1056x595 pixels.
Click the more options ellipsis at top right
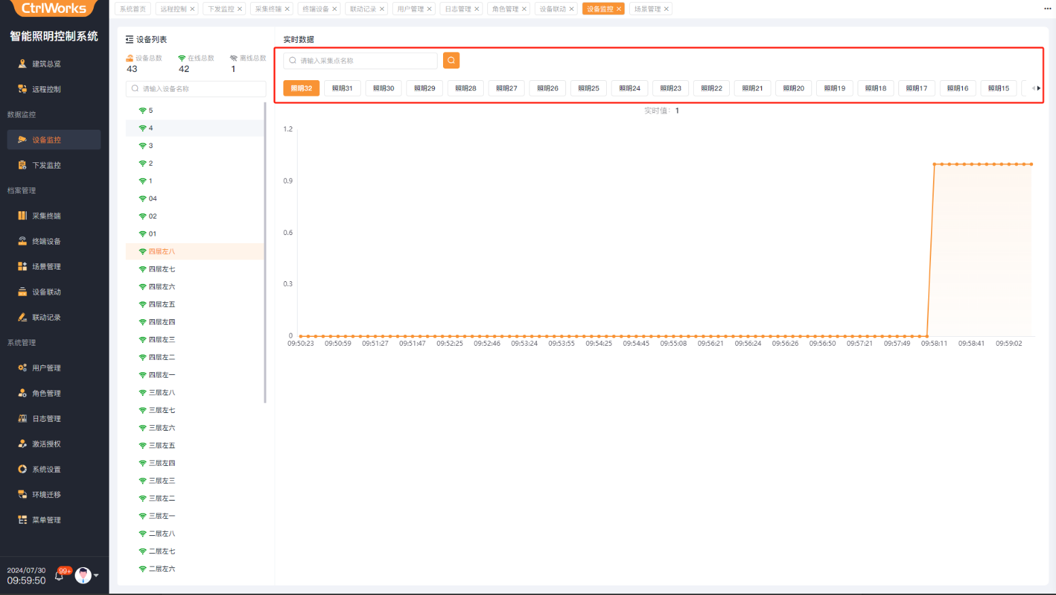1047,9
